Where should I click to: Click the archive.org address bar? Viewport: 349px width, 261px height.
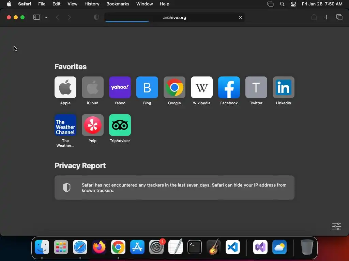tap(174, 17)
